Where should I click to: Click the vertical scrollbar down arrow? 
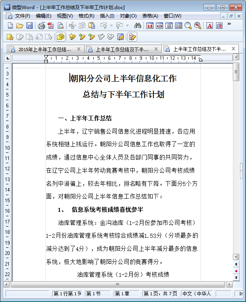click(x=236, y=257)
